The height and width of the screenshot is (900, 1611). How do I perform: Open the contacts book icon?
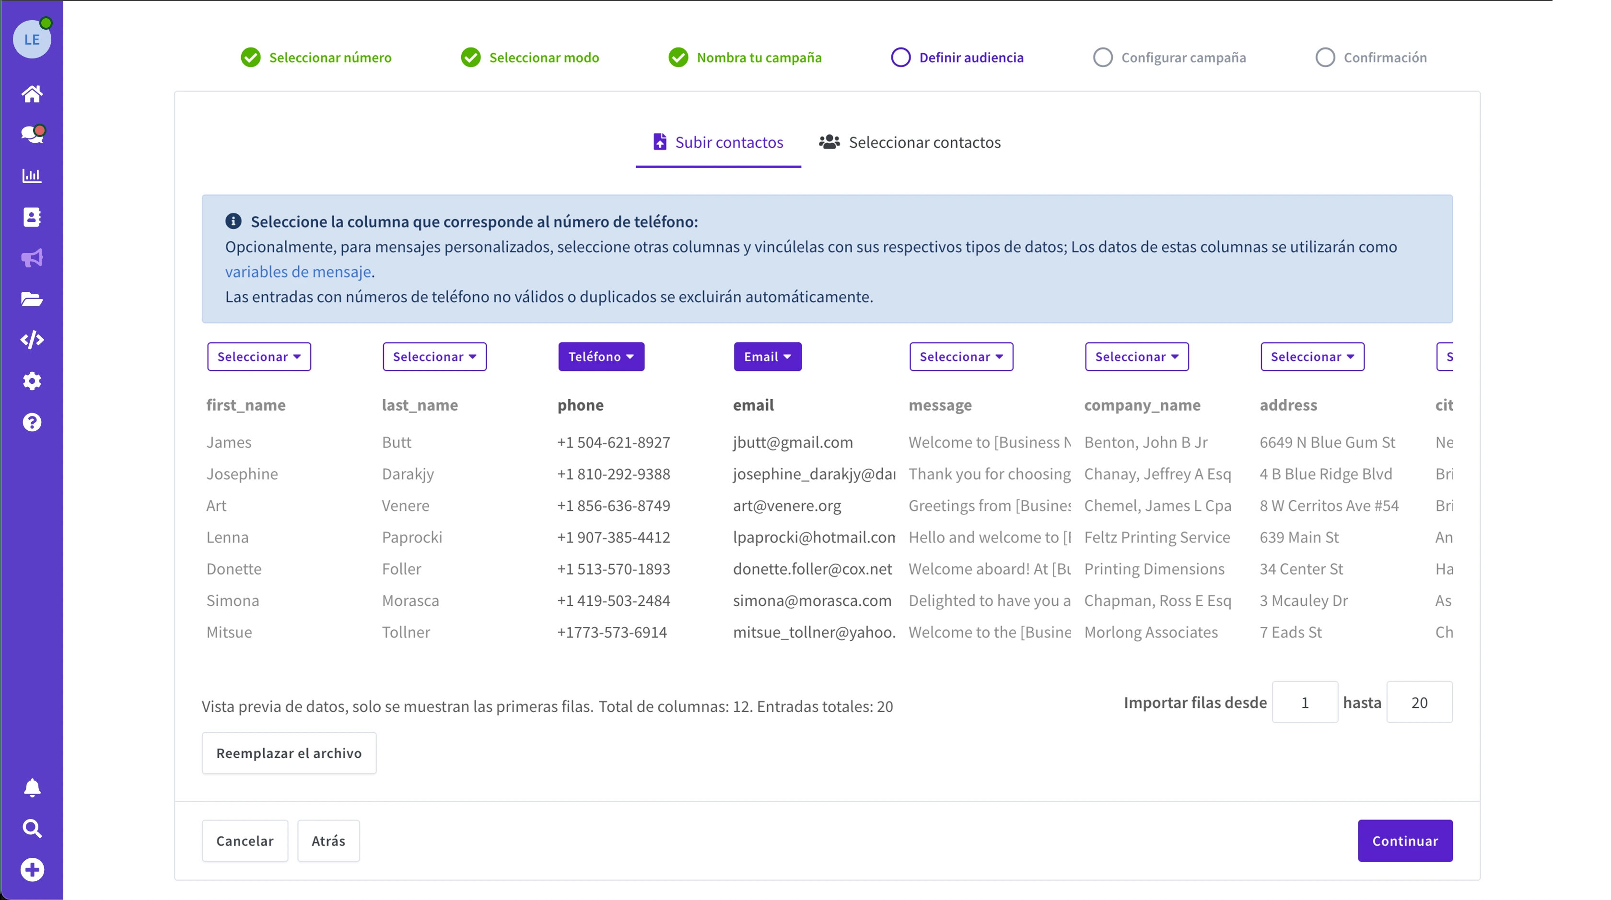(32, 217)
